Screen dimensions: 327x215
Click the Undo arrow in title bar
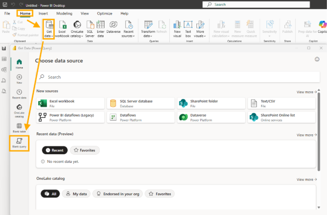pyautogui.click(x=13, y=4)
